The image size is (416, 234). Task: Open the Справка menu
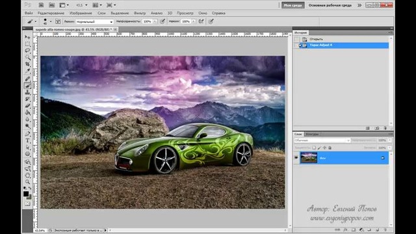(x=218, y=13)
